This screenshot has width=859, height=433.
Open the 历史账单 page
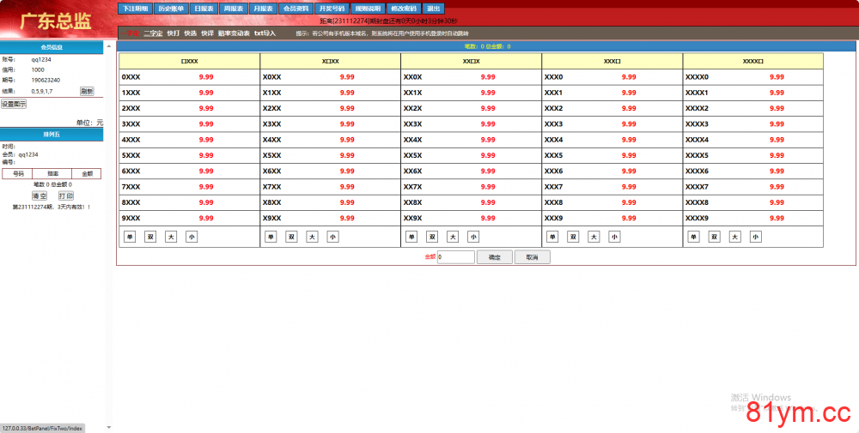(171, 8)
